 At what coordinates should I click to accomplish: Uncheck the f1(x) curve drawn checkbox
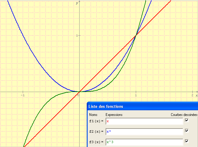[x=187, y=120]
